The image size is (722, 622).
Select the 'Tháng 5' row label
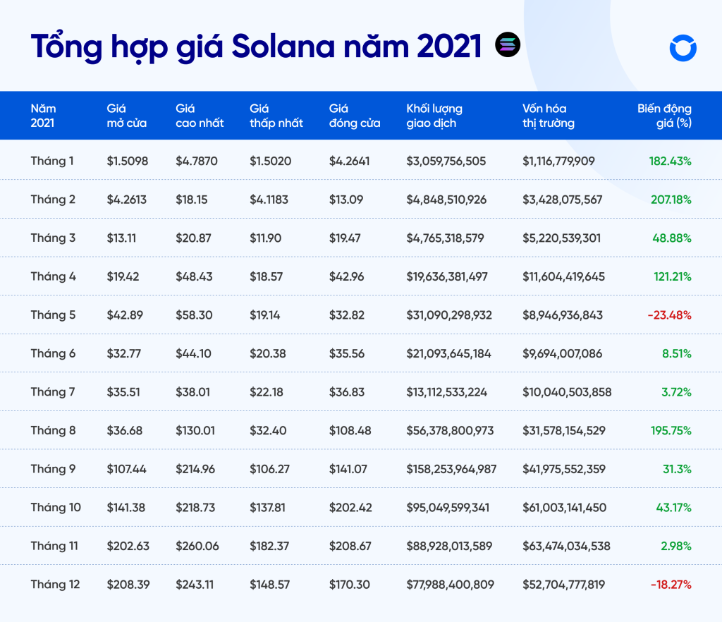(53, 315)
